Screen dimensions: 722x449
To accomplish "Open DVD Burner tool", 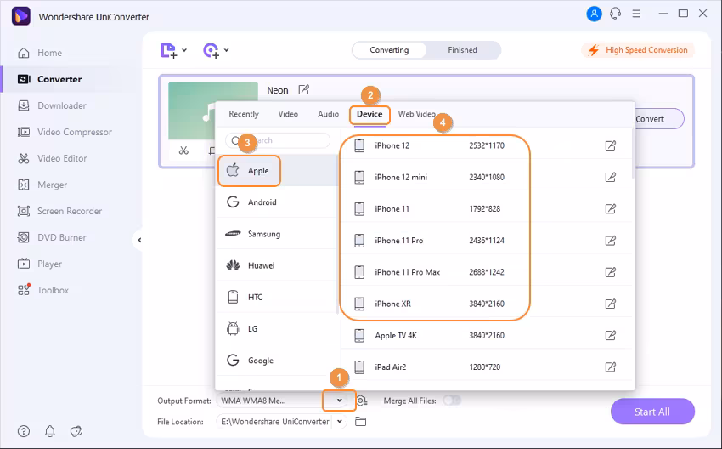I will tap(52, 237).
